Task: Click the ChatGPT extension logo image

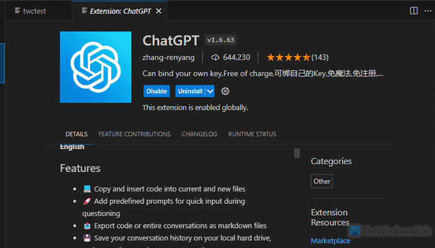Action: click(96, 67)
